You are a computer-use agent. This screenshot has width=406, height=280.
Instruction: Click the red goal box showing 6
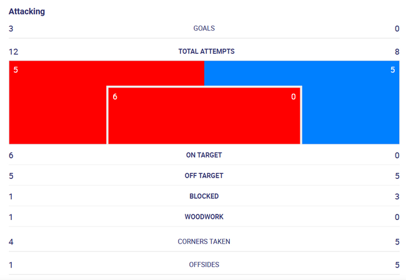tap(204, 116)
